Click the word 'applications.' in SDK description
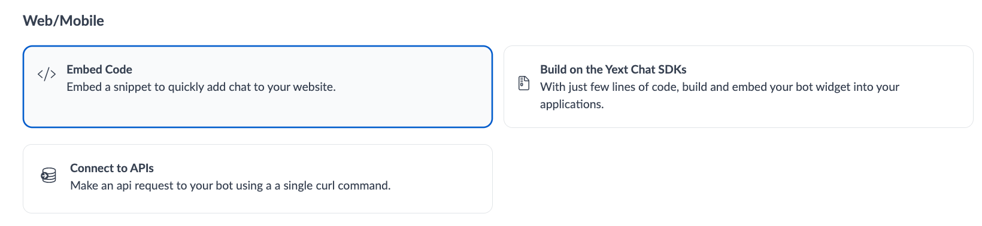Image resolution: width=982 pixels, height=226 pixels. click(x=572, y=104)
